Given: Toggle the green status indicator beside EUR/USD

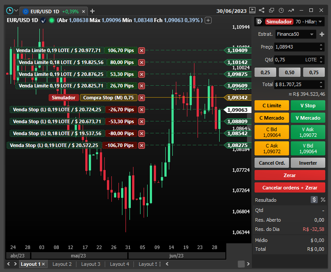Looking at the screenshot, I should 52,20.
